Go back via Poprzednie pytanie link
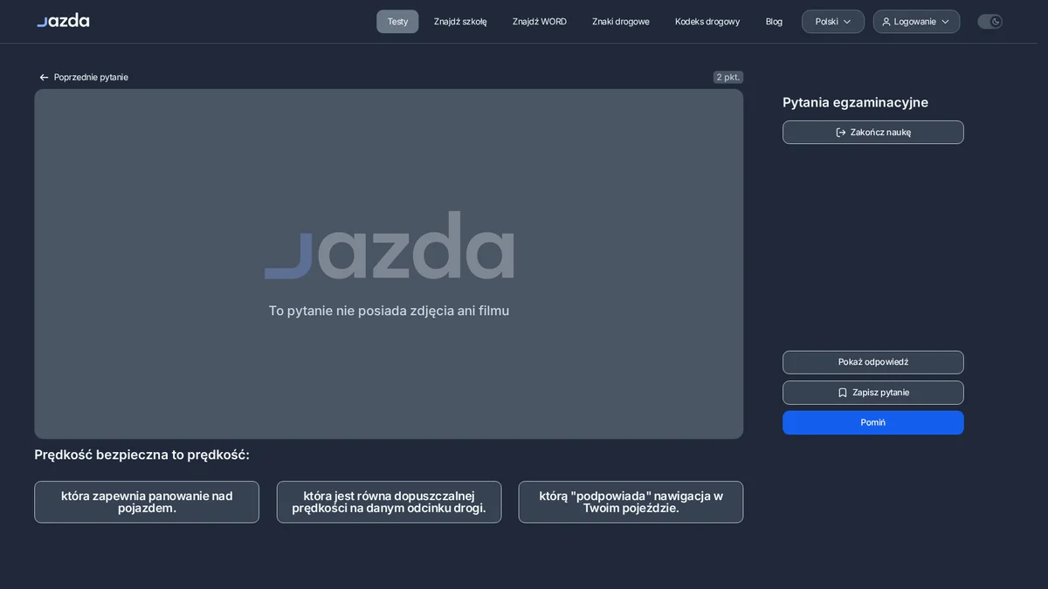 click(83, 78)
